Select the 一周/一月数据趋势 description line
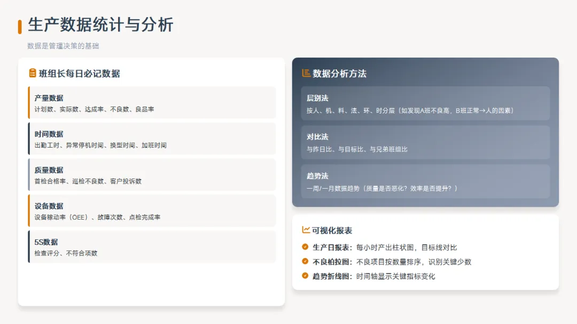The width and height of the screenshot is (577, 324). point(383,188)
